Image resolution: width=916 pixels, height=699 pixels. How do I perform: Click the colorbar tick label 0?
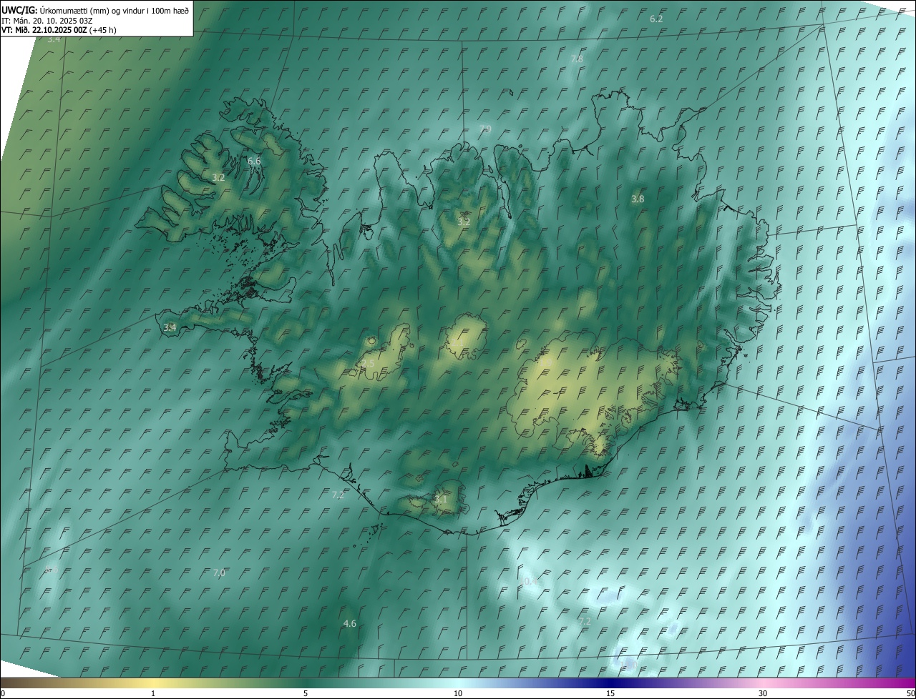click(3, 693)
